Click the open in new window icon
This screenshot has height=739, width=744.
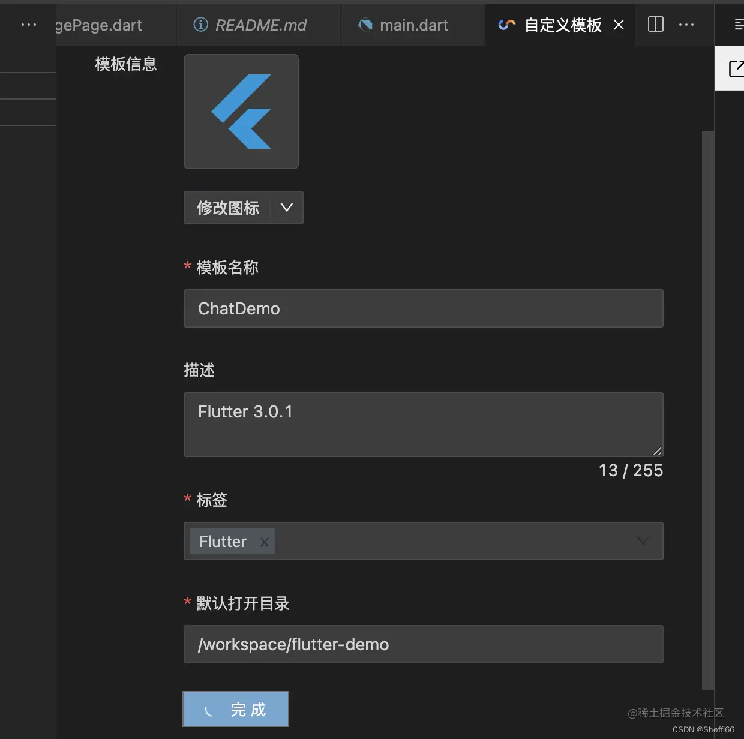pos(736,68)
